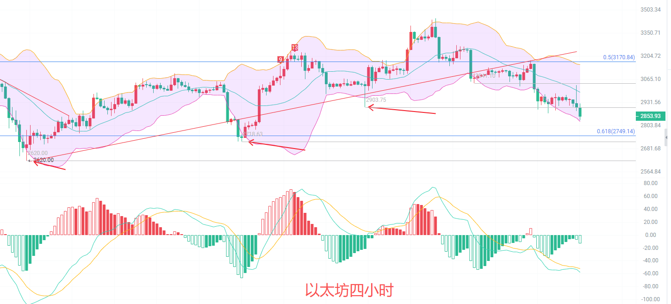The width and height of the screenshot is (671, 304).
Task: Click the 2718.63 low price label
Action: pyautogui.click(x=254, y=134)
